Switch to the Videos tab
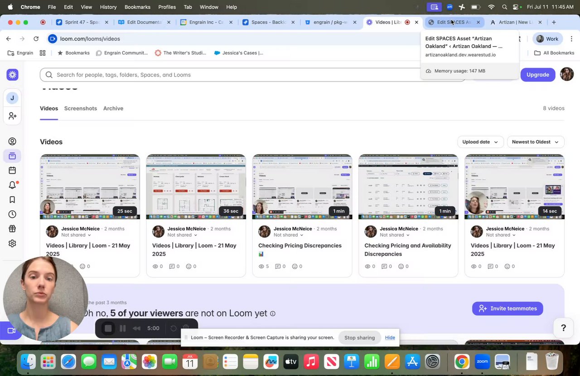The image size is (580, 376). click(x=49, y=108)
